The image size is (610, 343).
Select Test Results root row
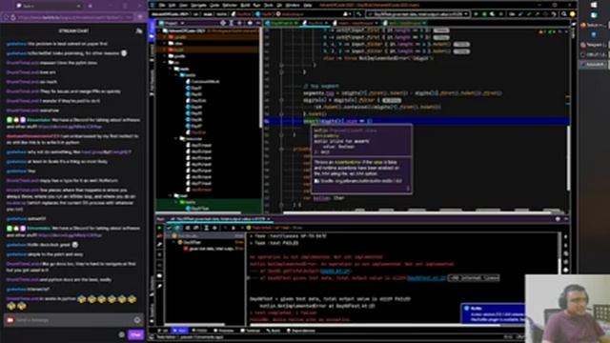click(x=205, y=235)
